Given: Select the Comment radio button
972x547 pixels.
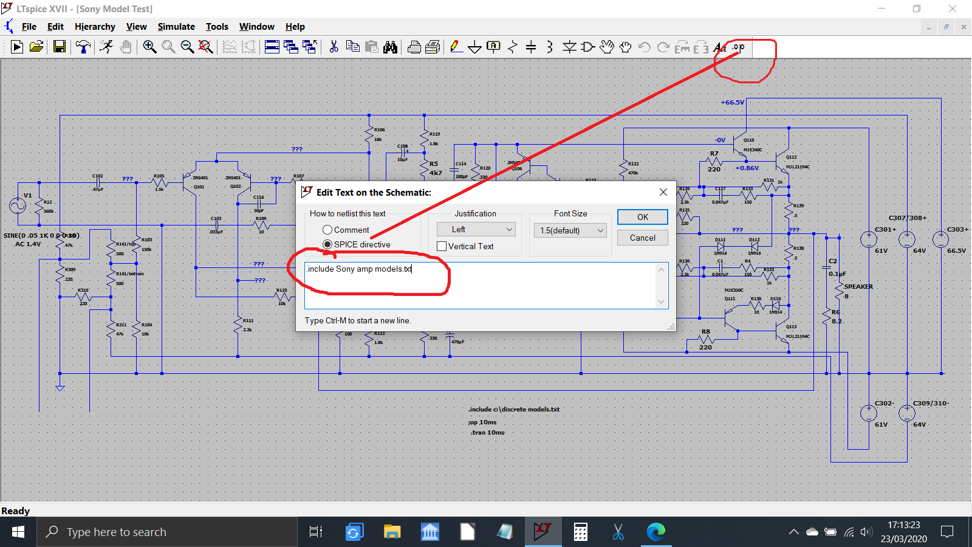Looking at the screenshot, I should tap(327, 230).
